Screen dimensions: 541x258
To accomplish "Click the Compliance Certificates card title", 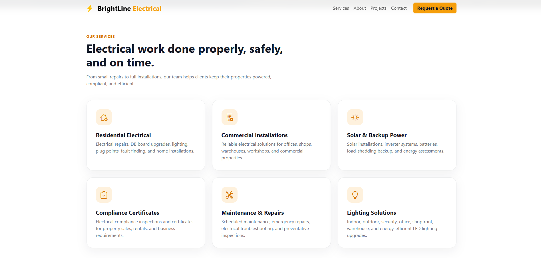I will (x=127, y=213).
